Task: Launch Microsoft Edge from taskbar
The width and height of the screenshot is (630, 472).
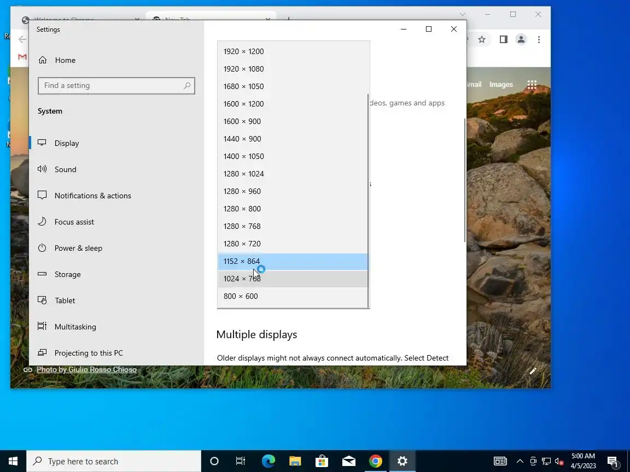Action: (269, 461)
